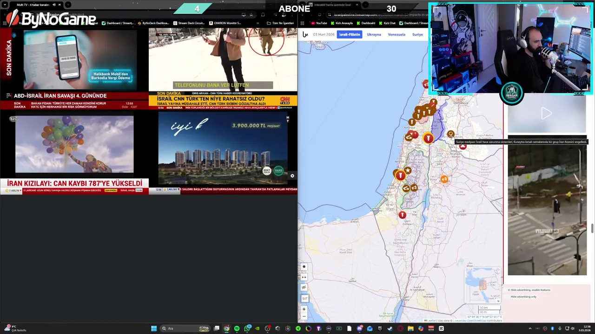Open the volume control in system tray
The image size is (595, 334).
point(572,328)
